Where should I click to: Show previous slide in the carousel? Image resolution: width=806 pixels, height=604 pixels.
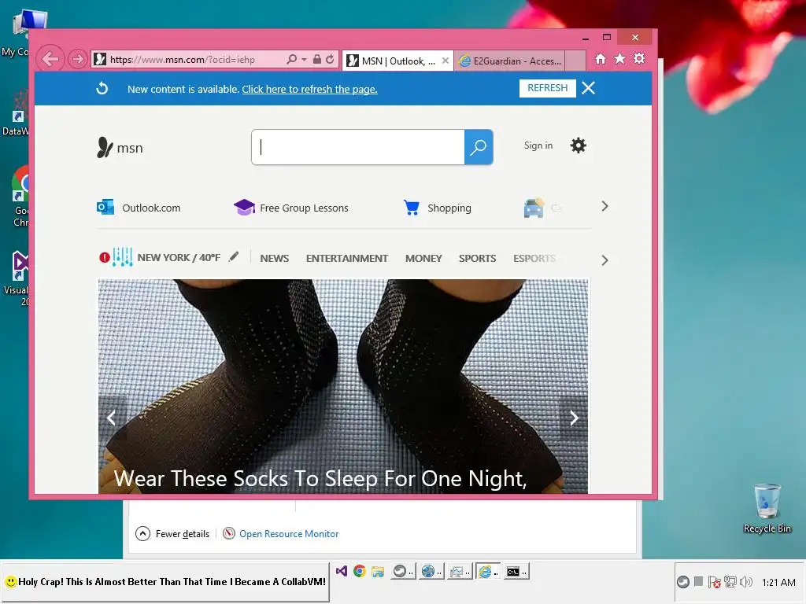[112, 418]
